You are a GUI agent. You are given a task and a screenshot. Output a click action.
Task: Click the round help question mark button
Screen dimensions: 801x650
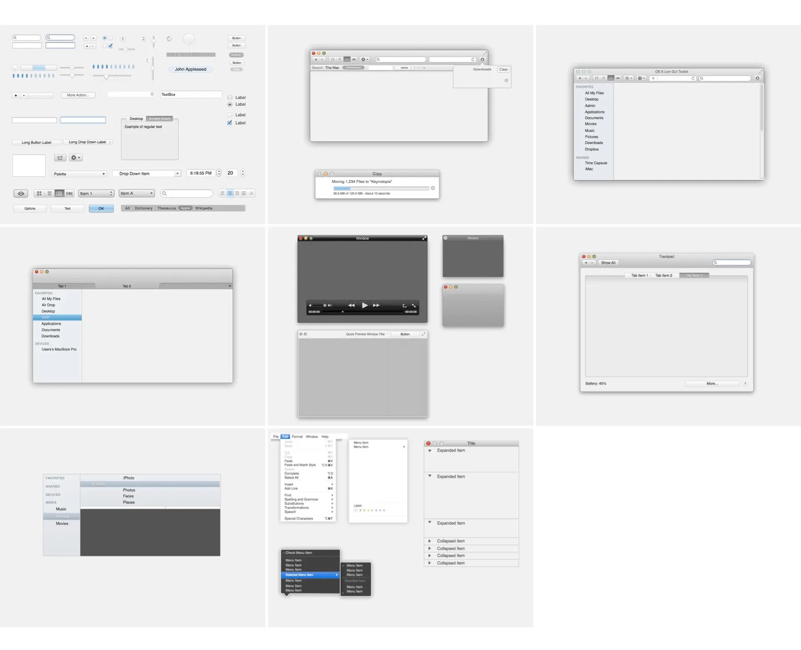(123, 39)
